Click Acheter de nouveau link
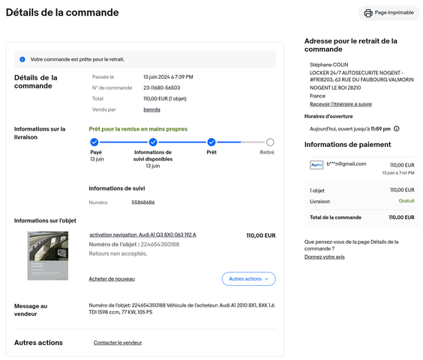 pyautogui.click(x=112, y=279)
